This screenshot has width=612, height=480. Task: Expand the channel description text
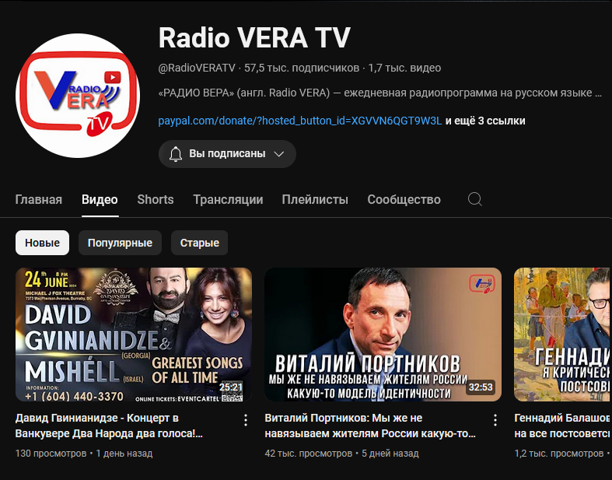(x=379, y=93)
